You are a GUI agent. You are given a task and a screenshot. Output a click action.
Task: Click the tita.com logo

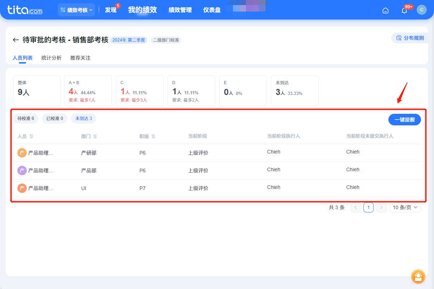click(x=25, y=10)
